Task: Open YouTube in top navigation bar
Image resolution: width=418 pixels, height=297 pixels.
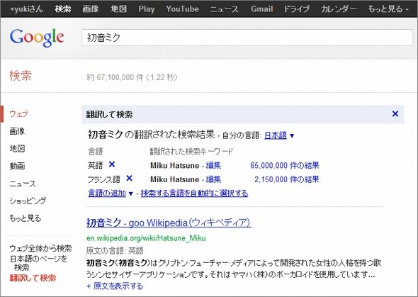Action: 182,9
